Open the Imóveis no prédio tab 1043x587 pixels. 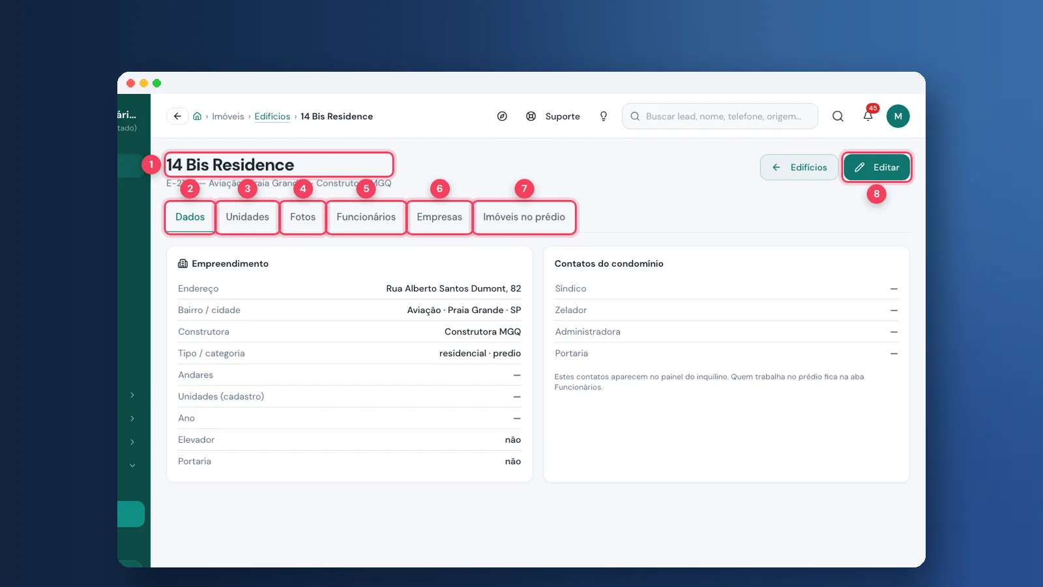click(524, 217)
